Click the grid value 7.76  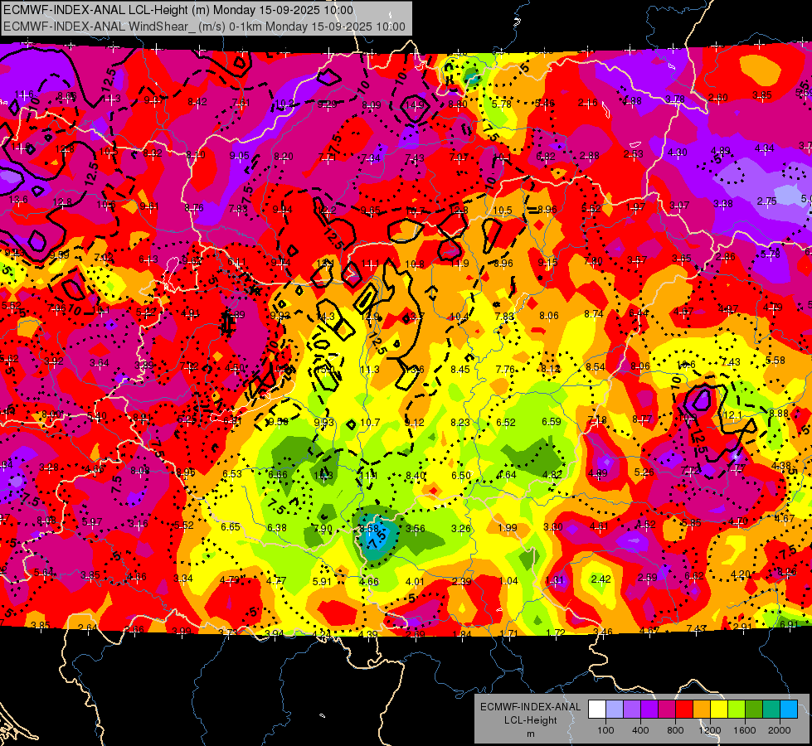(505, 369)
